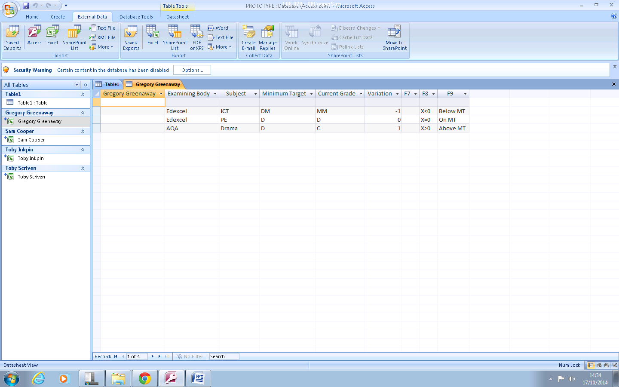Switch to the Create ribbon tab
The height and width of the screenshot is (387, 619).
point(58,17)
